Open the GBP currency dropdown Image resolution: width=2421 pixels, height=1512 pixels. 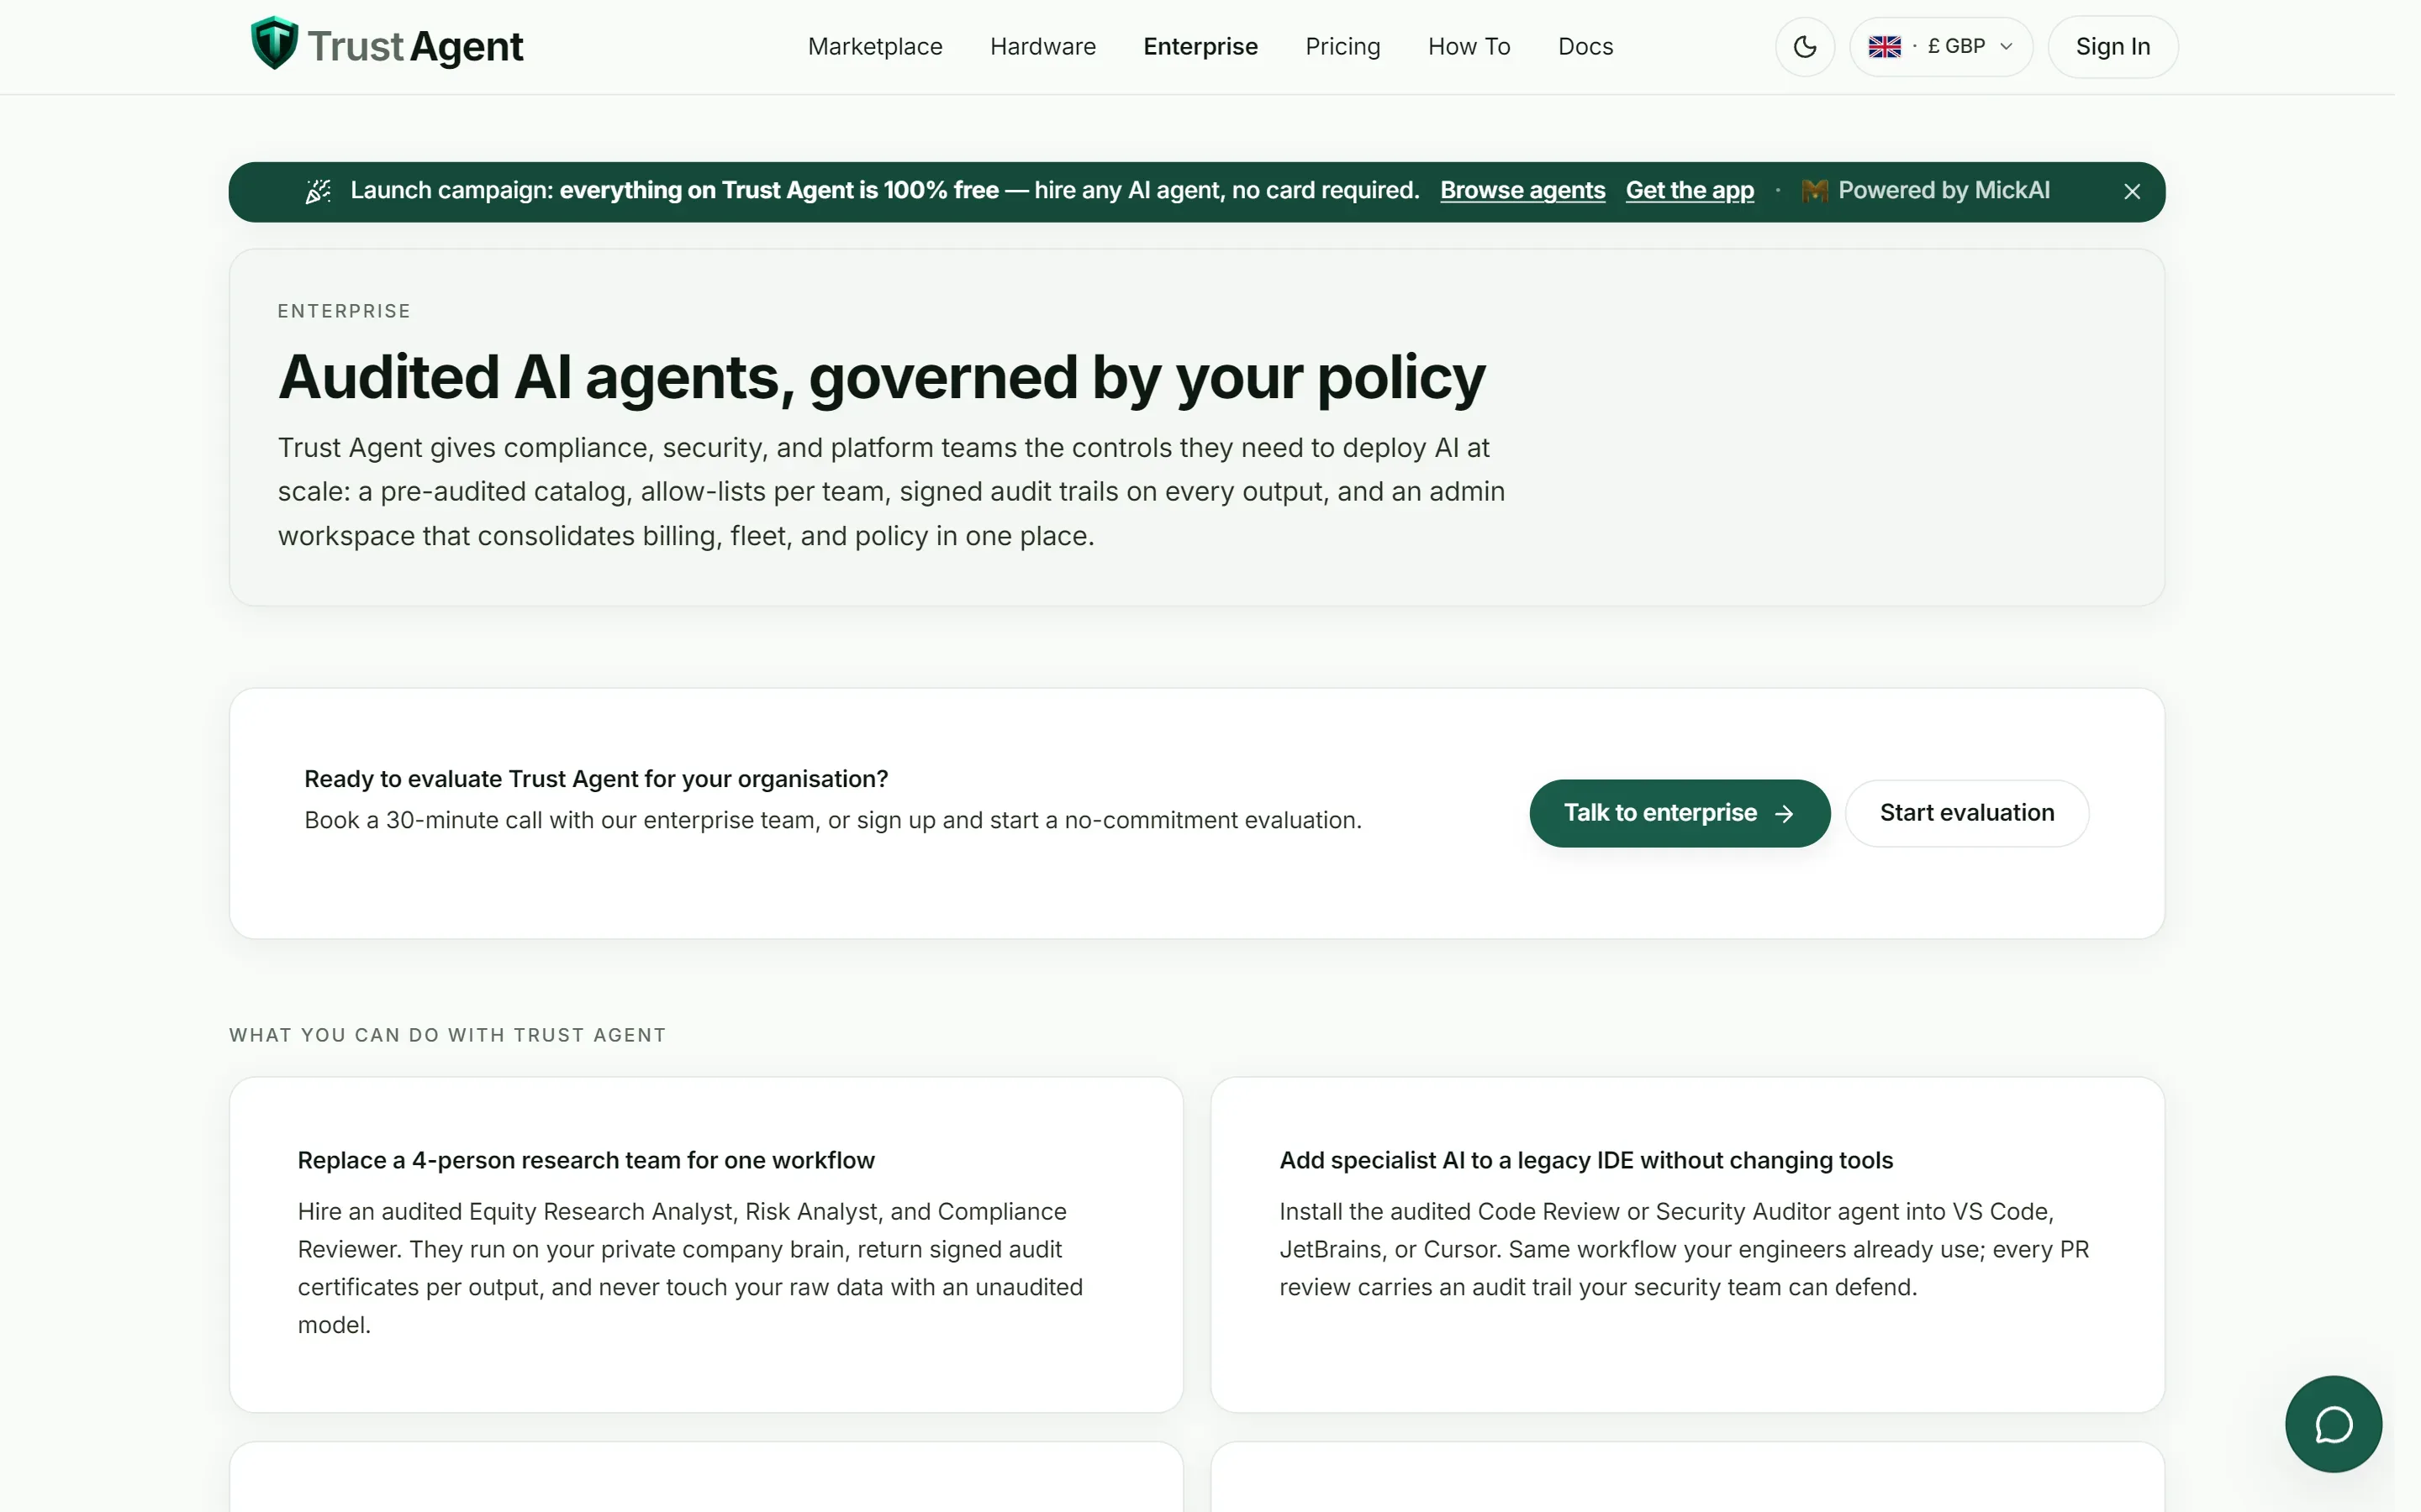(x=1940, y=47)
